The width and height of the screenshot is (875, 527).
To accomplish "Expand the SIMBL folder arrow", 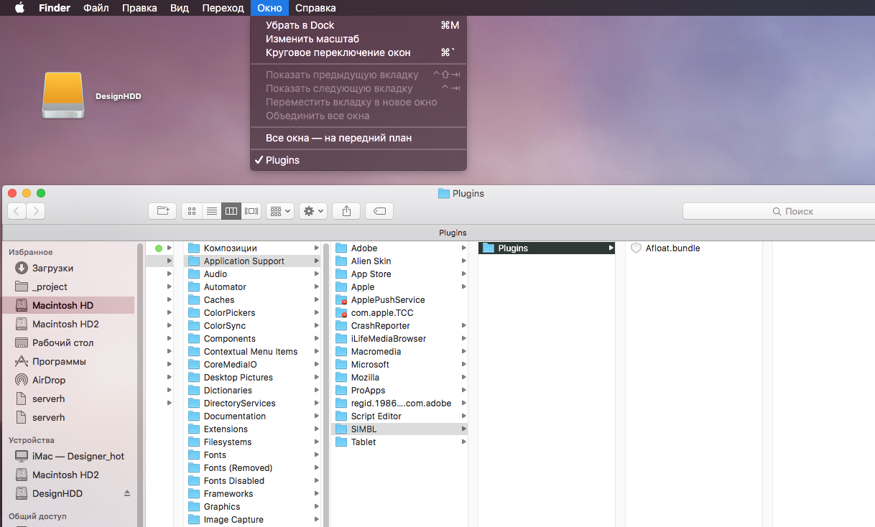I will [x=464, y=429].
